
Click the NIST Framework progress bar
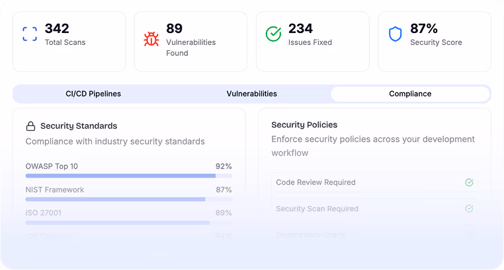[x=128, y=199]
